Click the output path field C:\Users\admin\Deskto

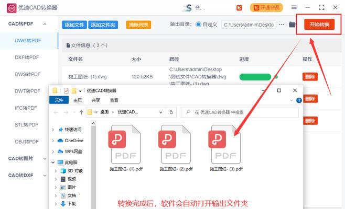(x=249, y=25)
